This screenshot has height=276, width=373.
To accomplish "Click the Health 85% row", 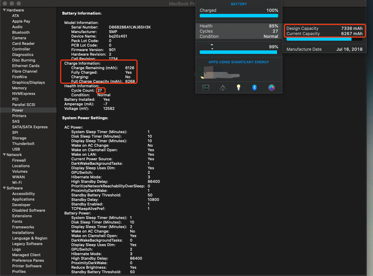I will 239,26.
